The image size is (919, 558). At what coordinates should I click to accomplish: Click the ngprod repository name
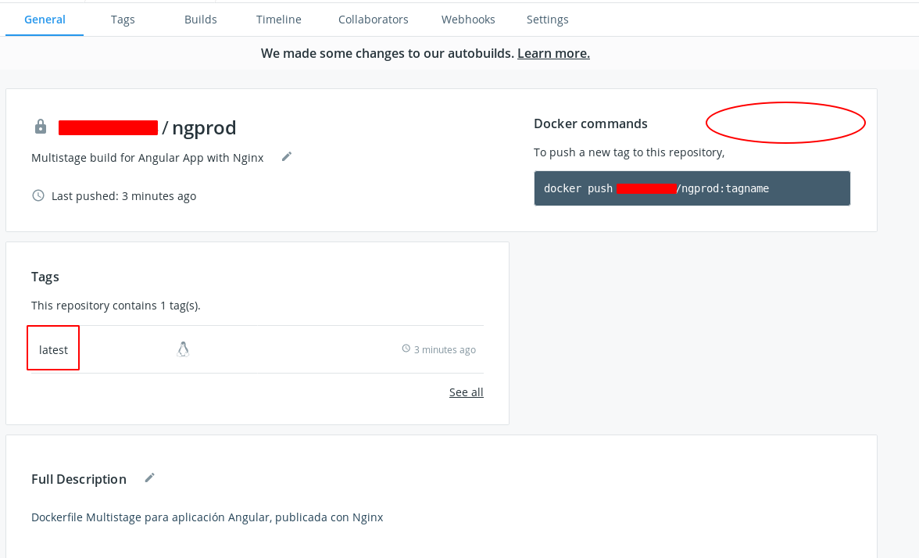tap(203, 127)
